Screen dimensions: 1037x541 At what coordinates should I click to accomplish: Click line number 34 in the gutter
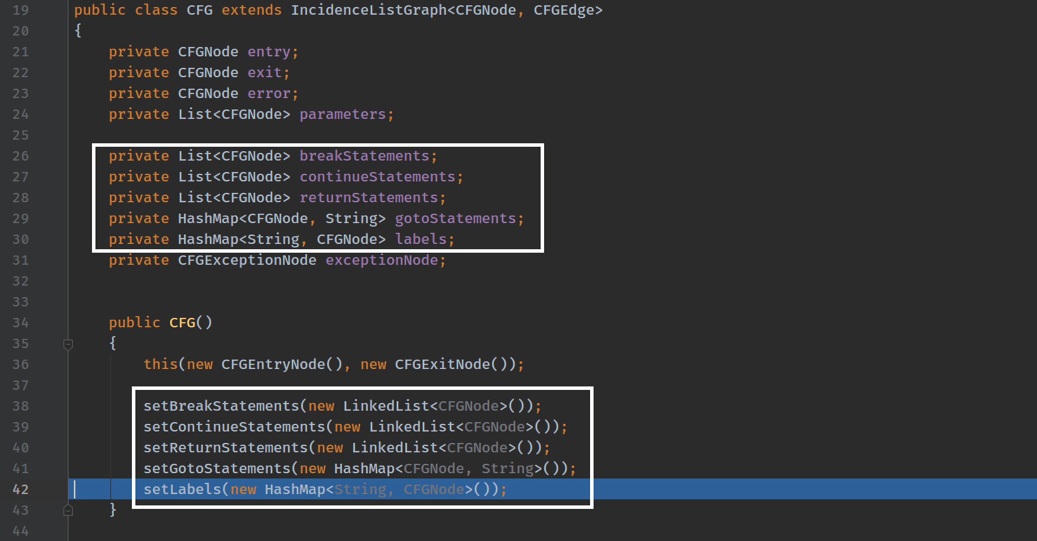pos(20,323)
